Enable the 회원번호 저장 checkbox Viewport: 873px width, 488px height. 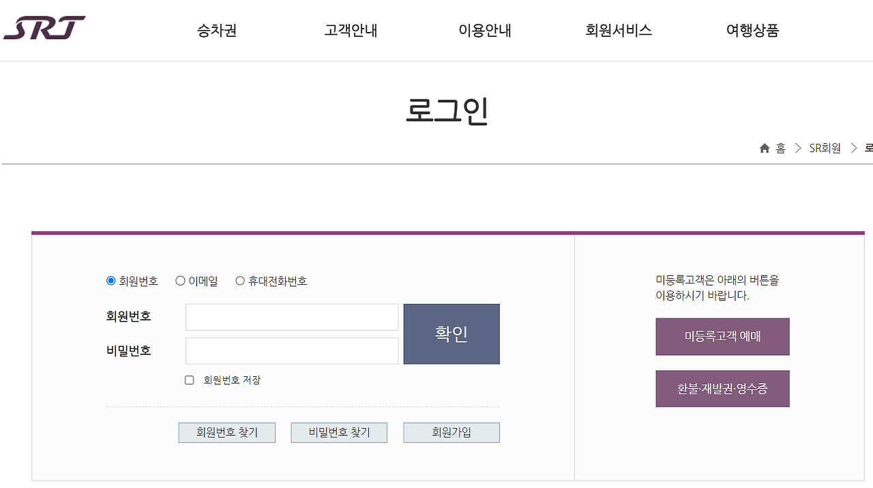point(189,380)
